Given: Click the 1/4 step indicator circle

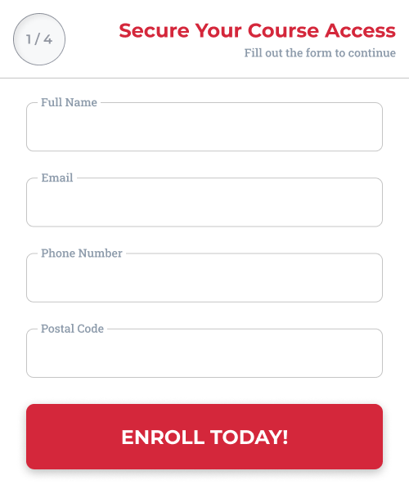Looking at the screenshot, I should pyautogui.click(x=39, y=39).
